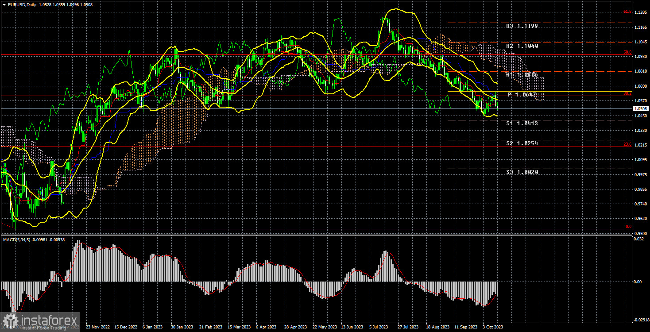Click the 23.6 Fibonacci level label
This screenshot has width=650, height=332.
click(627, 144)
